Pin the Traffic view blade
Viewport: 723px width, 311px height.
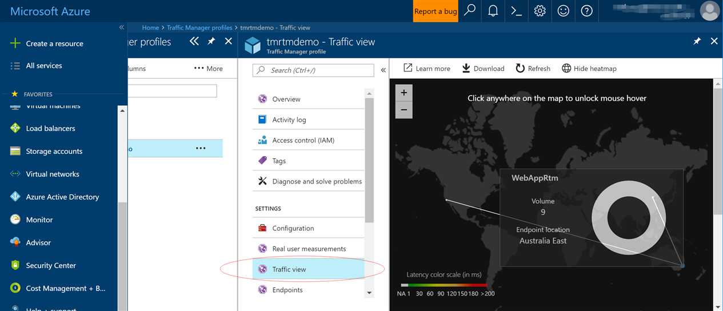697,41
